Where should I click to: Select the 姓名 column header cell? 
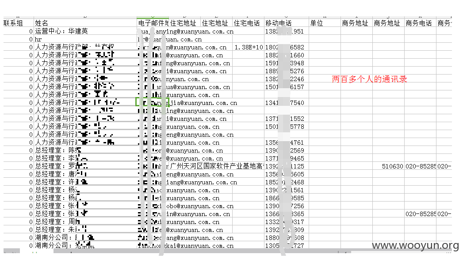(x=85, y=23)
